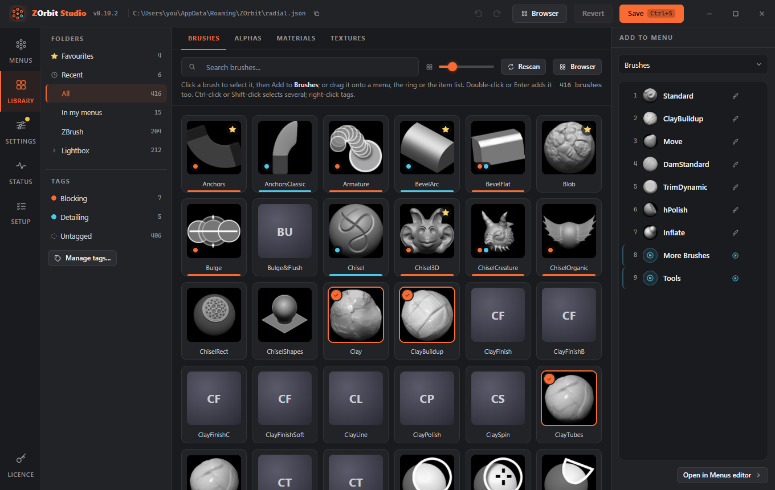This screenshot has width=775, height=490.
Task: Click the undo arrow icon
Action: (x=479, y=14)
